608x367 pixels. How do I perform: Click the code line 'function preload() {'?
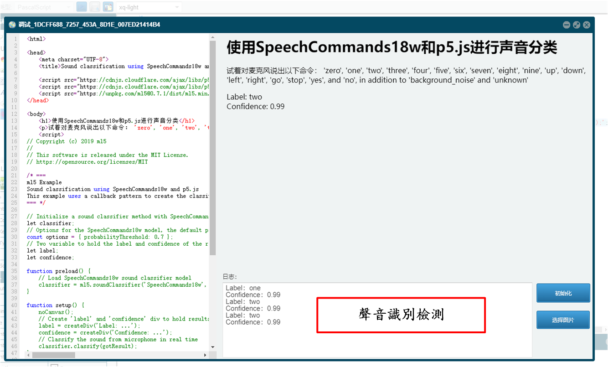(59, 271)
